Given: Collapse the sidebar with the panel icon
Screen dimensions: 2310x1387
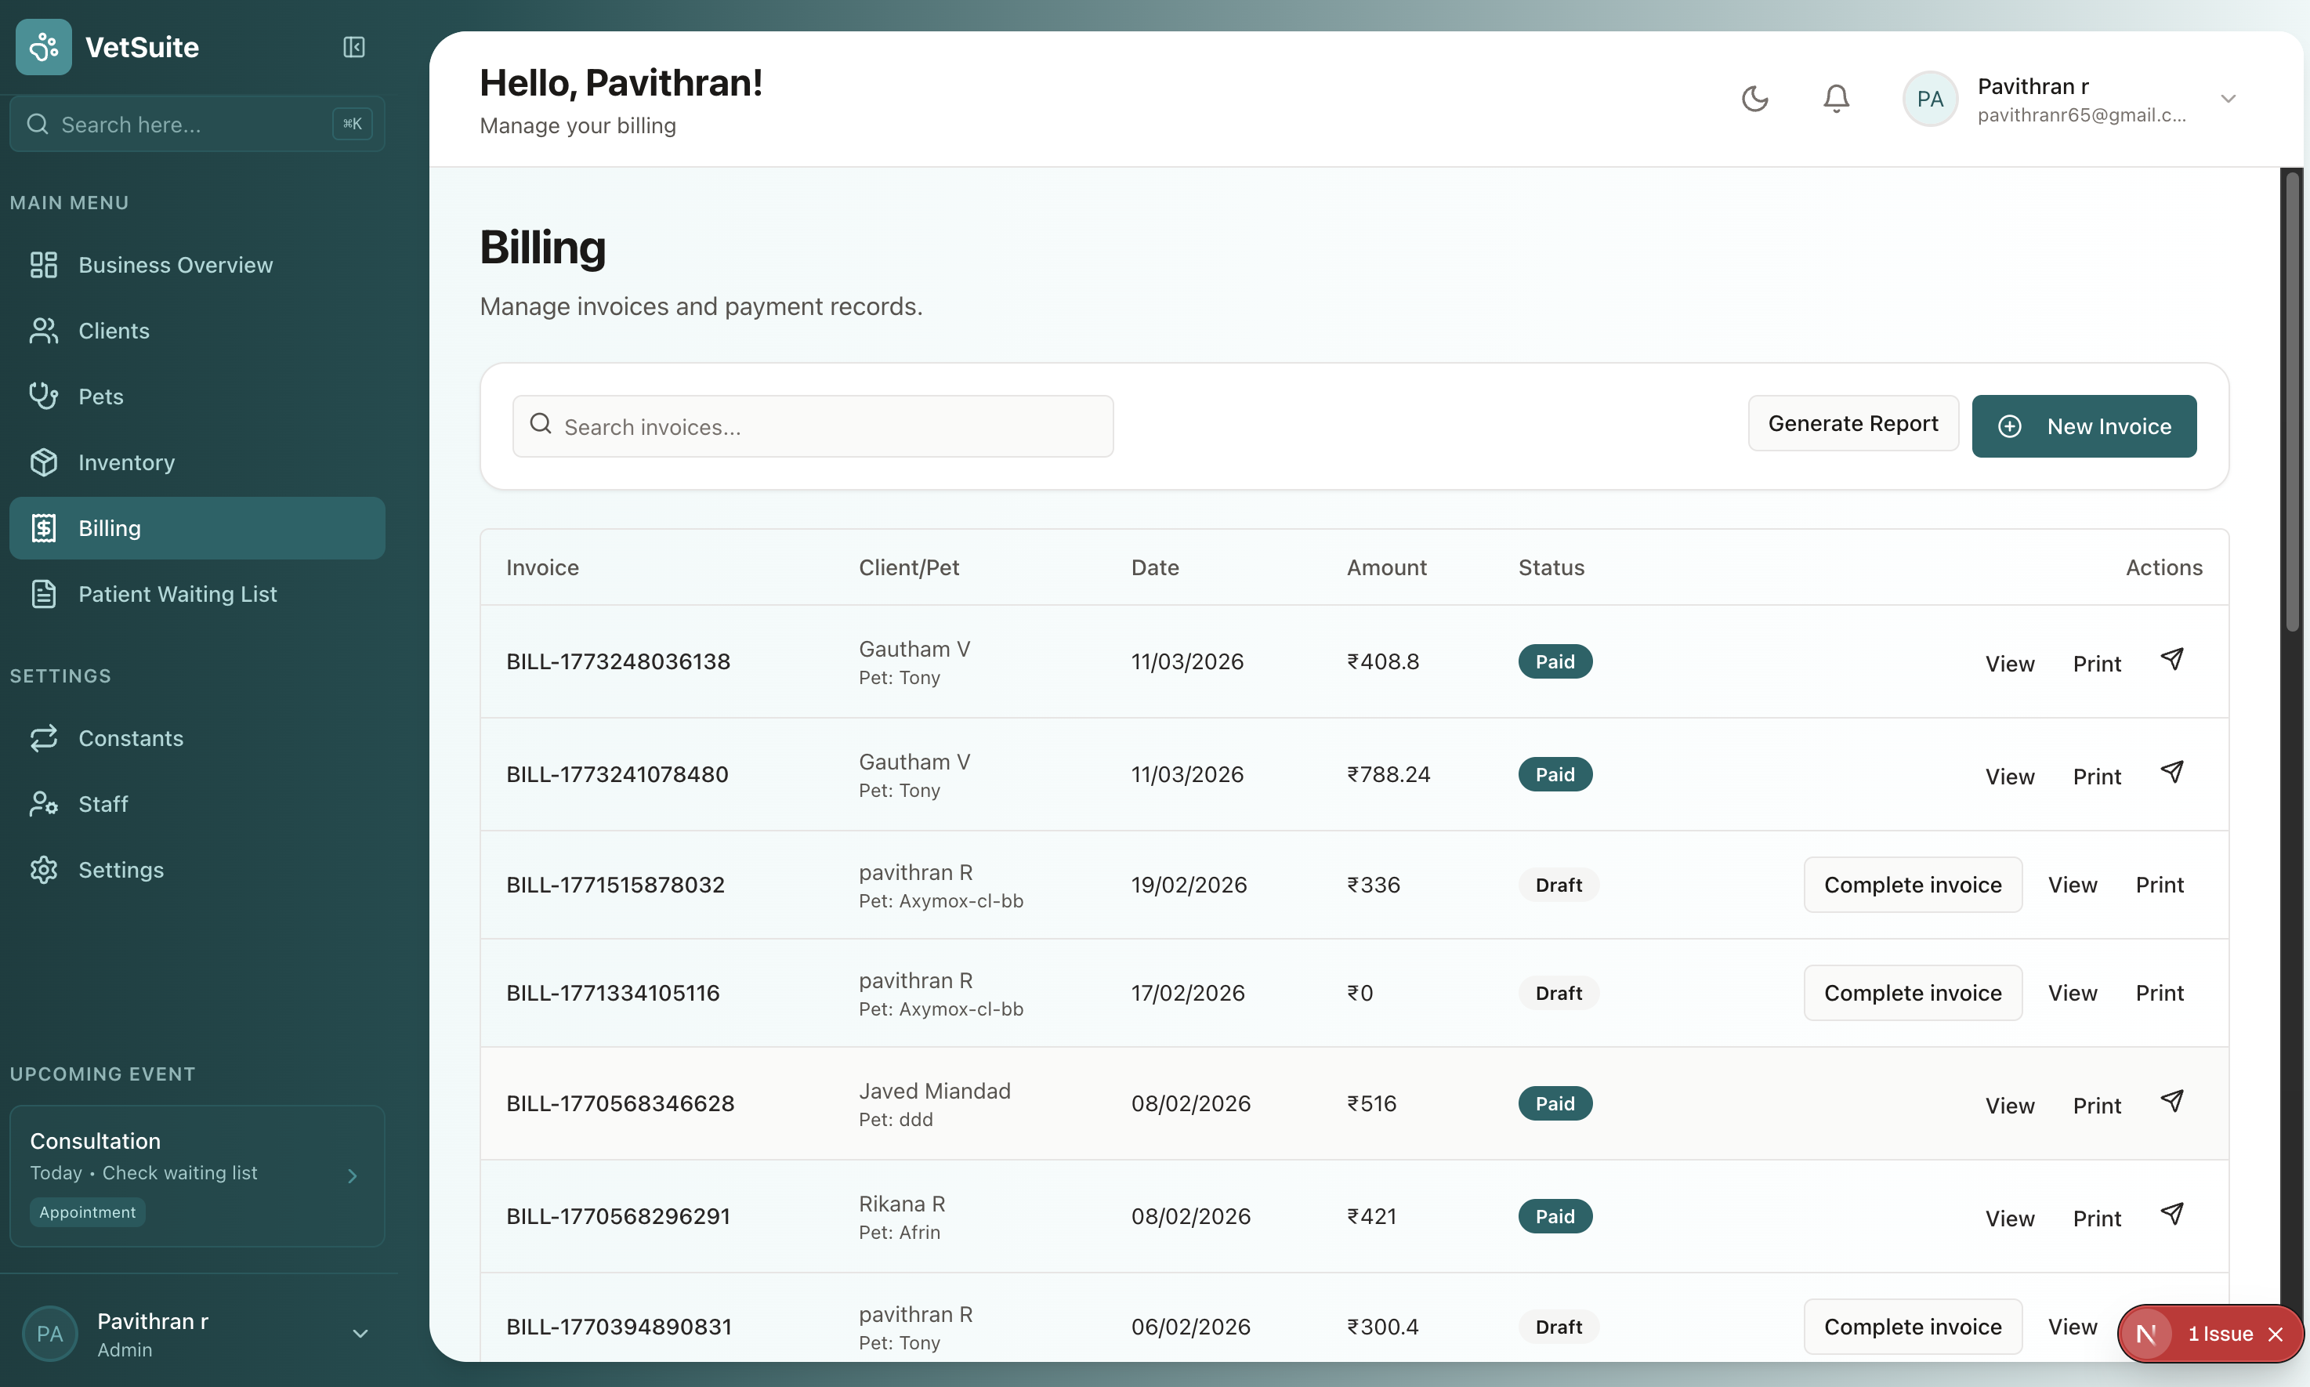Looking at the screenshot, I should coord(353,47).
